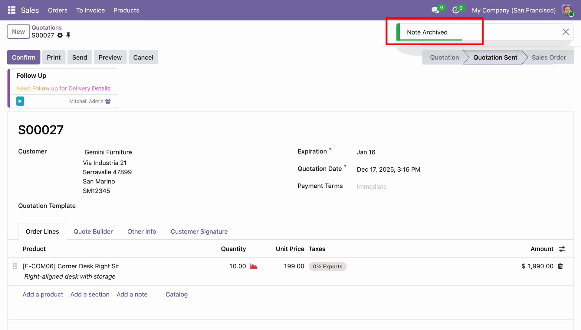Viewport: 581px width, 330px height.
Task: Click the gear actions icon beside S00027
Action: 60,35
